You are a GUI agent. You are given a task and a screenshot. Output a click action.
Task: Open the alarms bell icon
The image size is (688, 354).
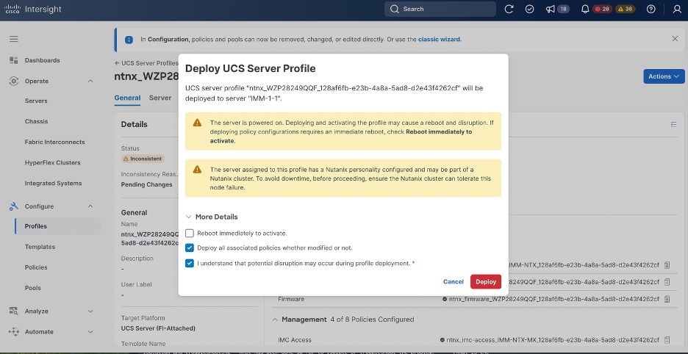coord(585,9)
